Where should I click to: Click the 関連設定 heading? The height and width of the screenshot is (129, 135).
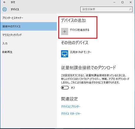pyautogui.click(x=69, y=99)
